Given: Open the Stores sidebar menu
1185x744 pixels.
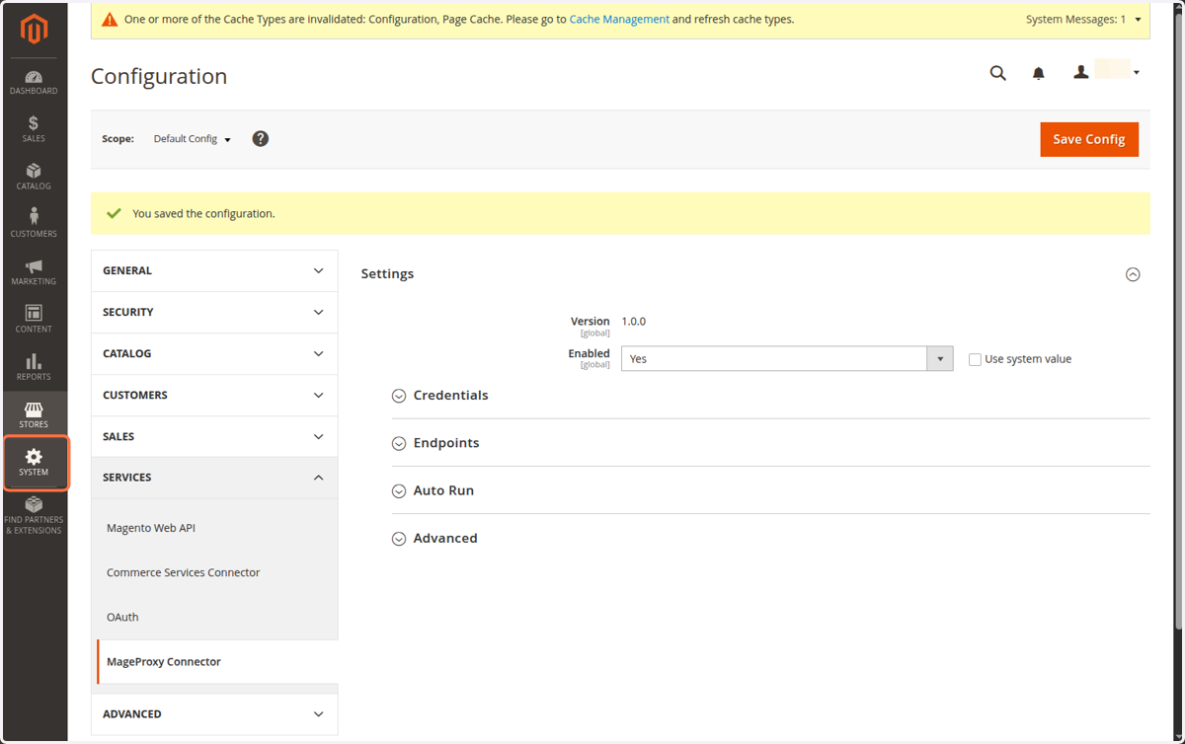Looking at the screenshot, I should click(x=34, y=414).
